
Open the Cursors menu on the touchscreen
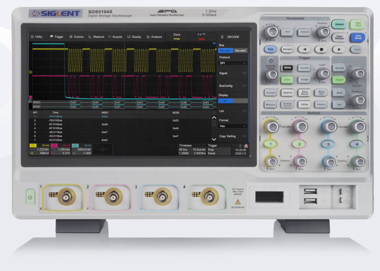(x=76, y=37)
